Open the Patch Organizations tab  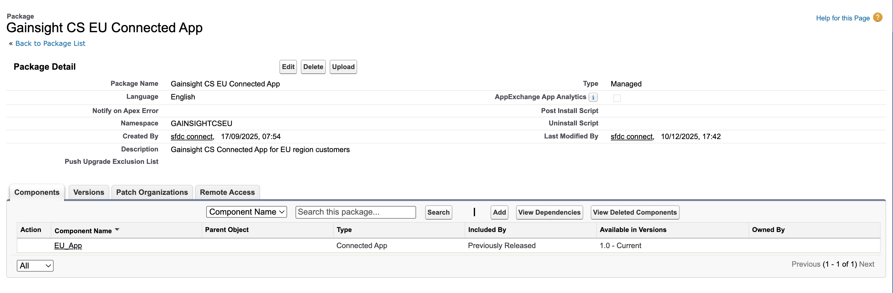coord(152,192)
